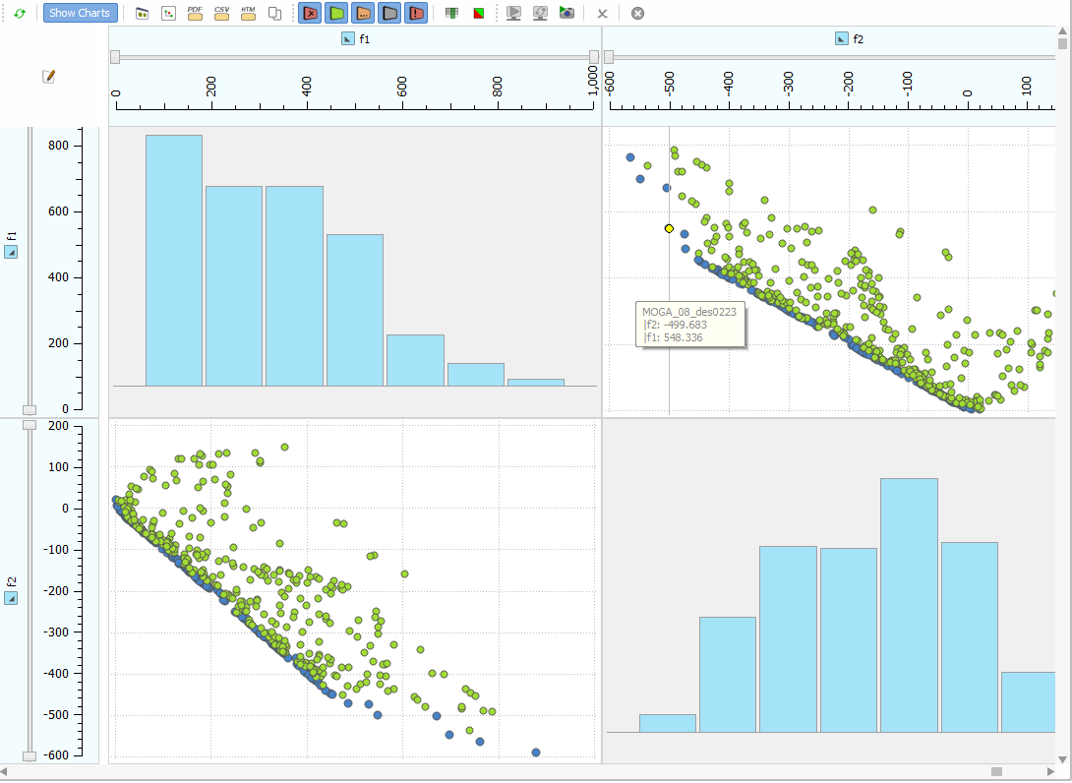Select the right handle of f1 range slider
1072x783 pixels.
click(594, 57)
